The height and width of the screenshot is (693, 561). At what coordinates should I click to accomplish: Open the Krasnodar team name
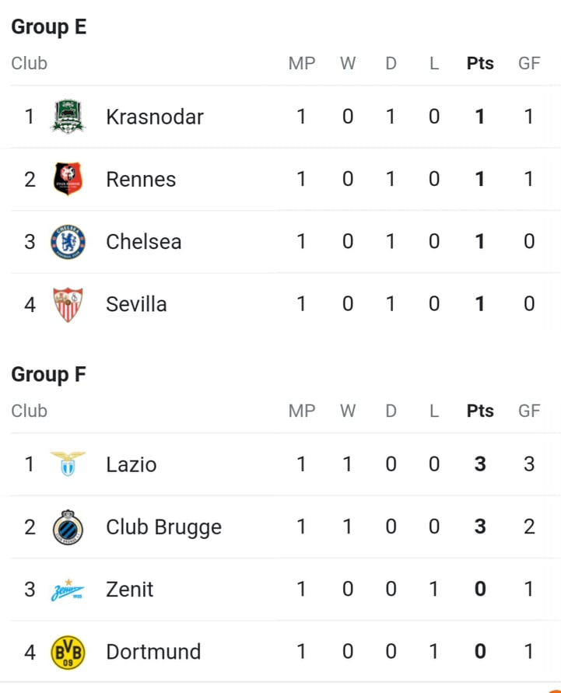click(155, 117)
